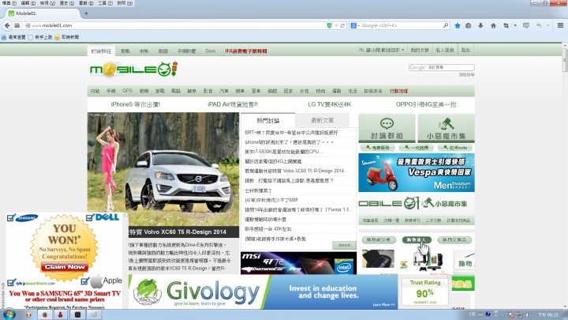
Task: Click the speech bubble 討論群組 tile
Action: 387,128
